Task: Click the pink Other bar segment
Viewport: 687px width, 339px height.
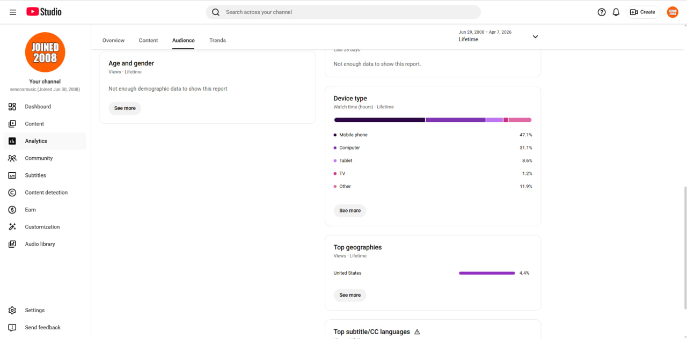Action: coord(520,120)
